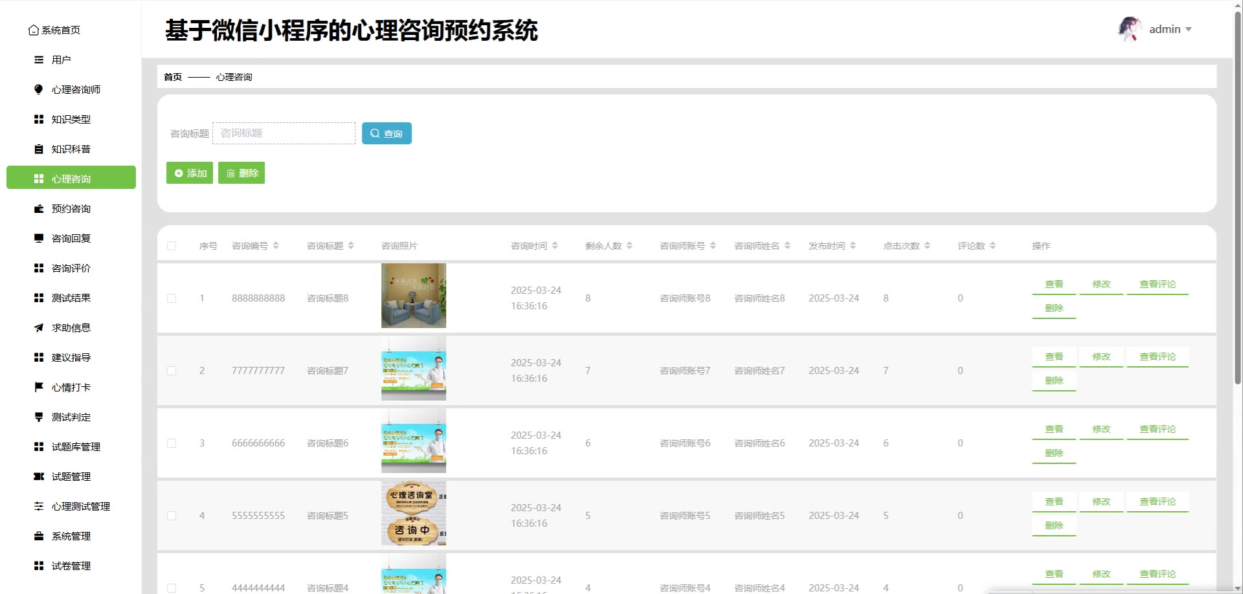Image resolution: width=1243 pixels, height=594 pixels.
Task: Check the checkbox for row 1
Action: click(x=172, y=298)
